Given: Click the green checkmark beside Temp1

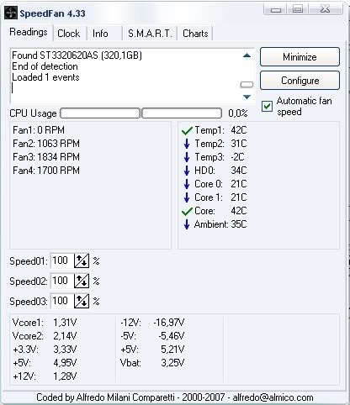Looking at the screenshot, I should (x=187, y=130).
